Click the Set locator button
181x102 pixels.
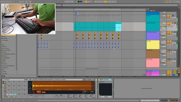(x=148, y=9)
